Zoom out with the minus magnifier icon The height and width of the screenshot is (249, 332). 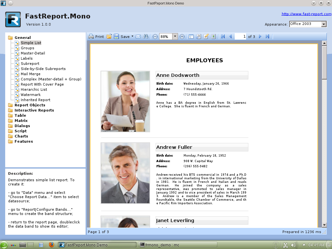155,37
